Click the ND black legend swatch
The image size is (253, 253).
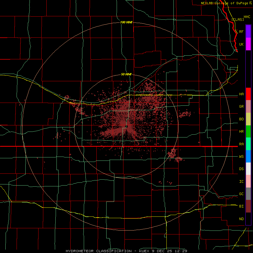248,219
